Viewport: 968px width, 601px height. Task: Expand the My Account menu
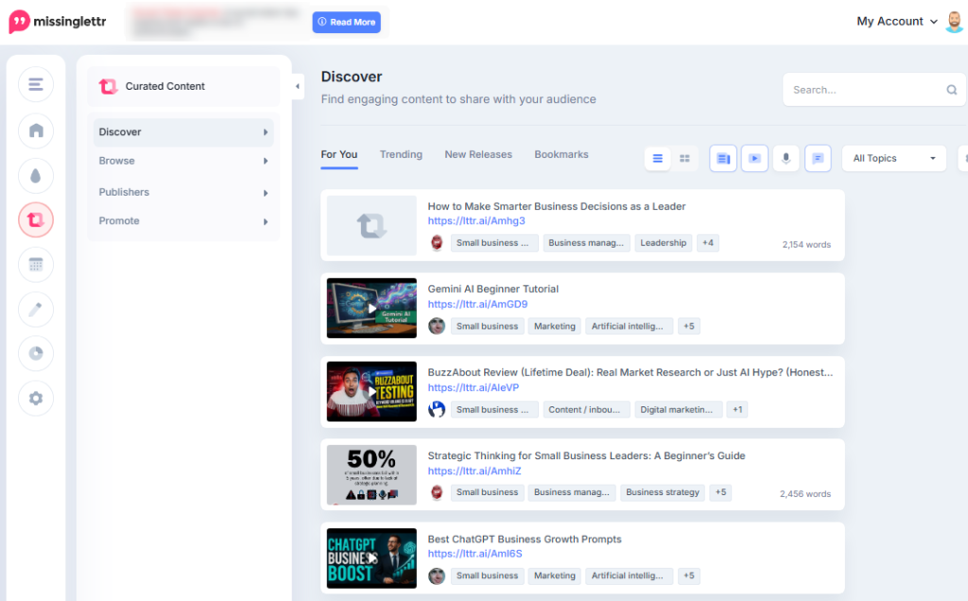(x=897, y=22)
